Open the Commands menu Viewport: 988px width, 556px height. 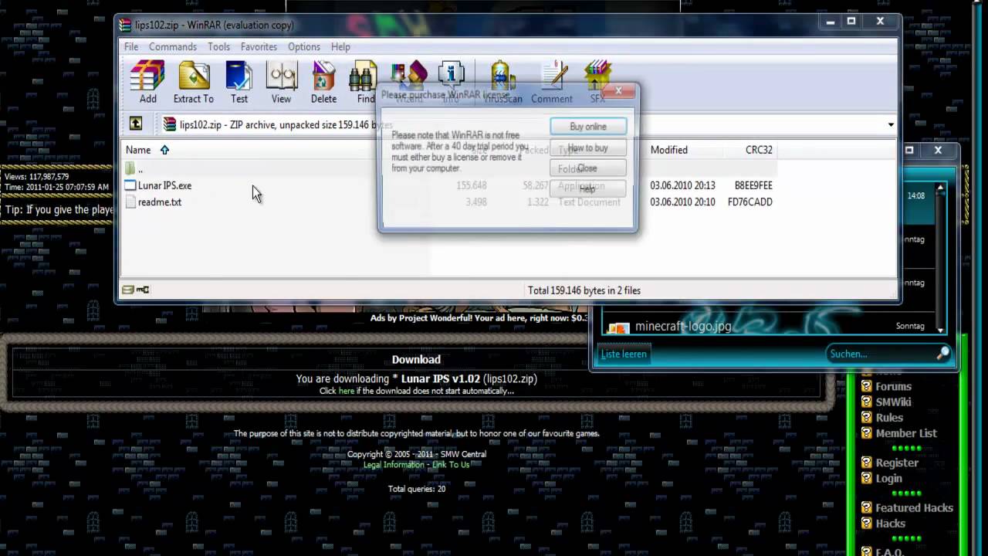[173, 46]
